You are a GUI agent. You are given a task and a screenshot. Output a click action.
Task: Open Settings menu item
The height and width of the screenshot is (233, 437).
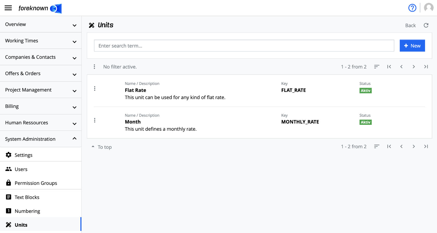pos(41,155)
